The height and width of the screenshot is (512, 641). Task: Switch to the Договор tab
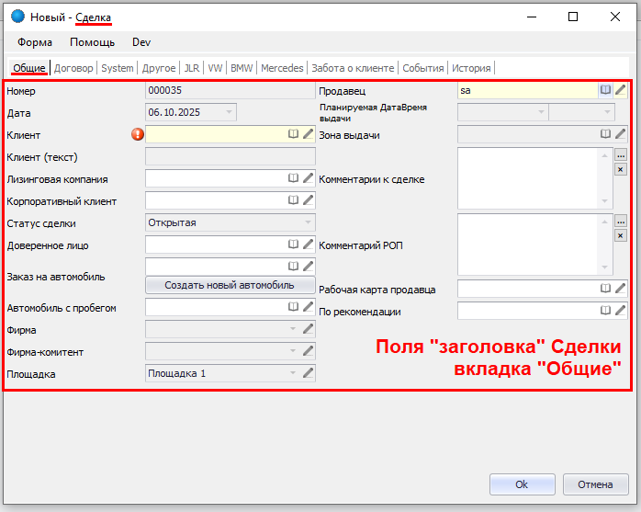(73, 68)
